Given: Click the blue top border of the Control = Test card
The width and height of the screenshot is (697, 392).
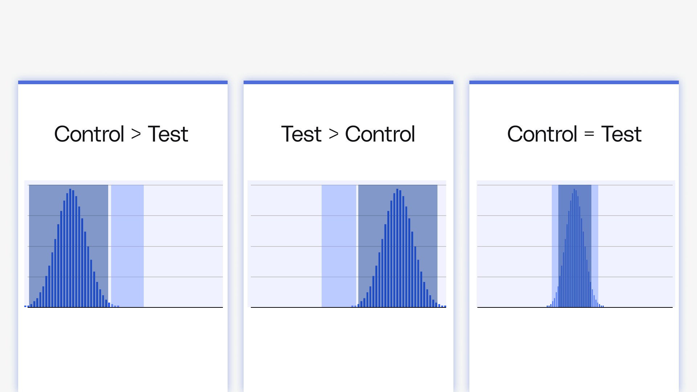Looking at the screenshot, I should click(574, 82).
